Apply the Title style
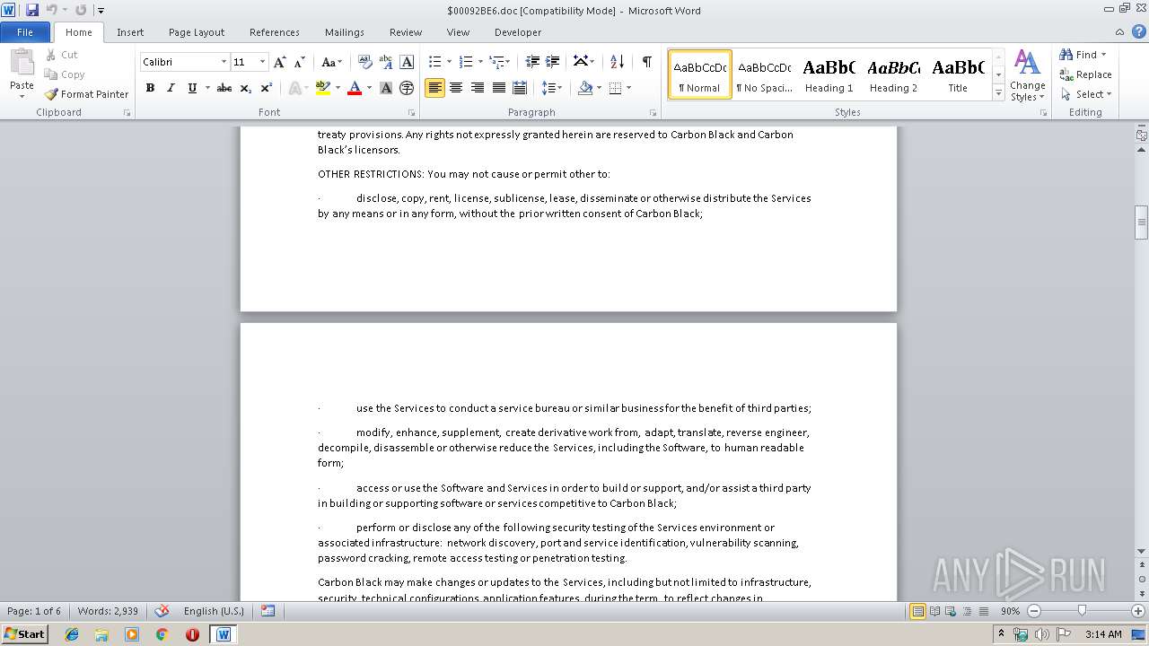This screenshot has height=646, width=1149. coord(959,74)
